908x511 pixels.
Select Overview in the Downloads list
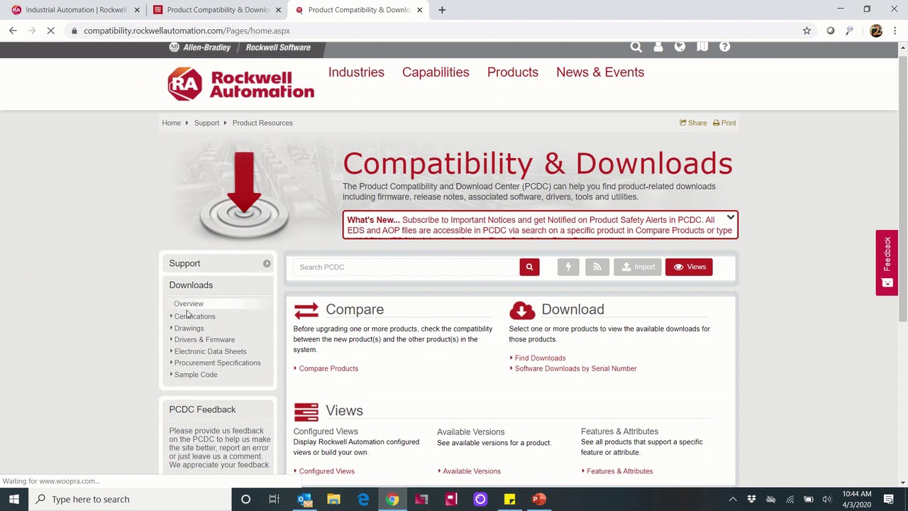pos(189,304)
